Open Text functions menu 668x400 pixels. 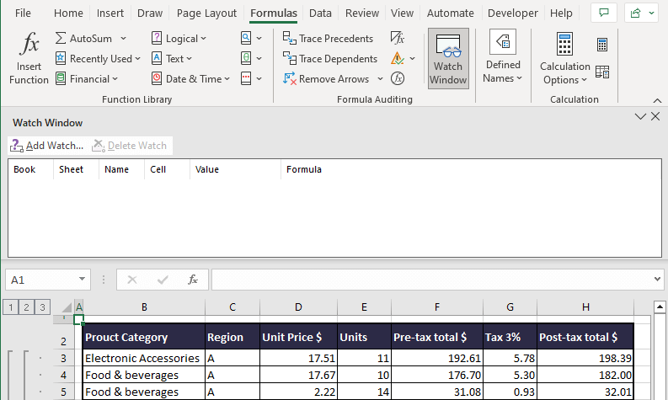pyautogui.click(x=172, y=58)
